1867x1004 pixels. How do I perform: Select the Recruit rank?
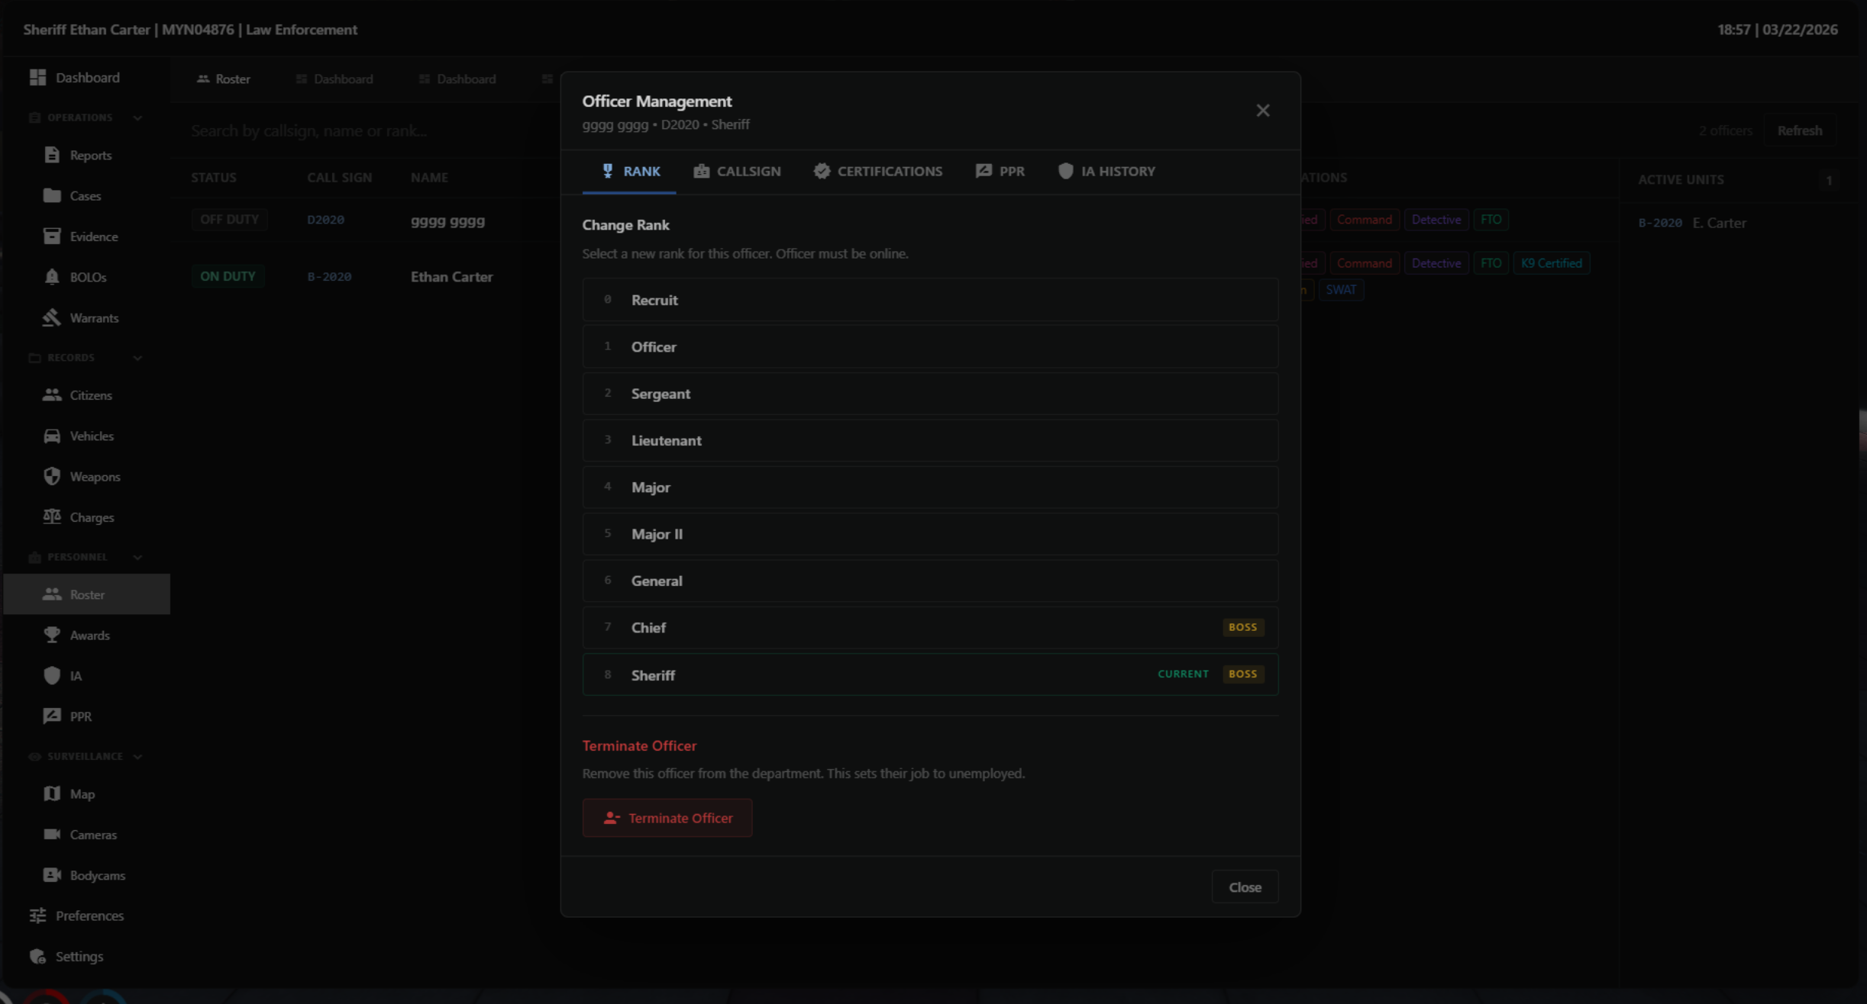930,300
